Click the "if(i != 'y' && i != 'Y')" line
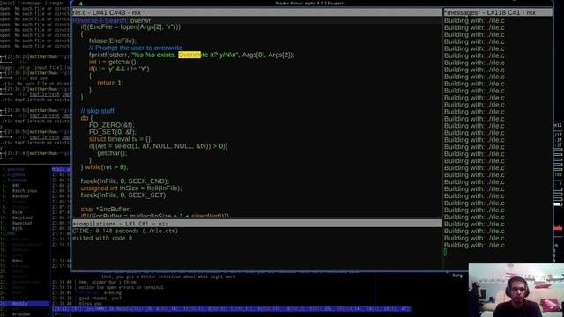Screen dimensions: 564x317 [x=119, y=69]
